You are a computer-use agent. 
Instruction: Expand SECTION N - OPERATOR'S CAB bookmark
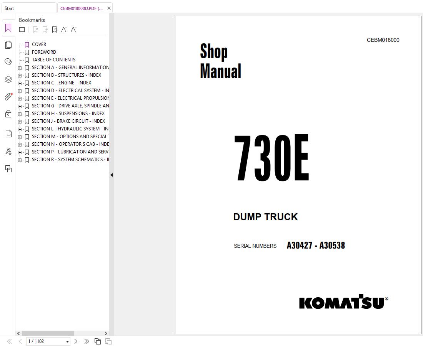[20, 145]
